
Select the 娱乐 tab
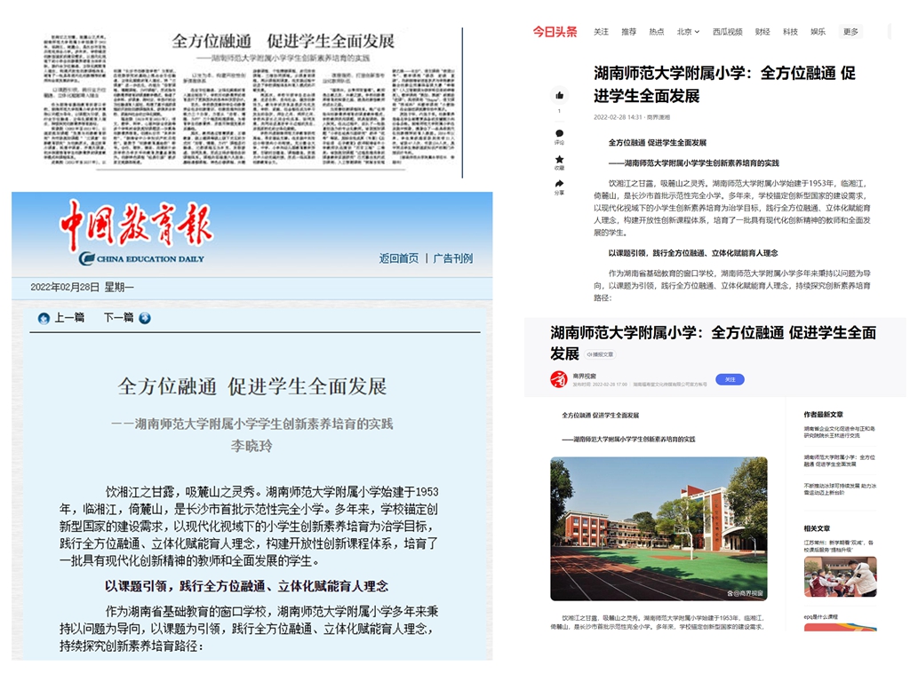[x=818, y=32]
